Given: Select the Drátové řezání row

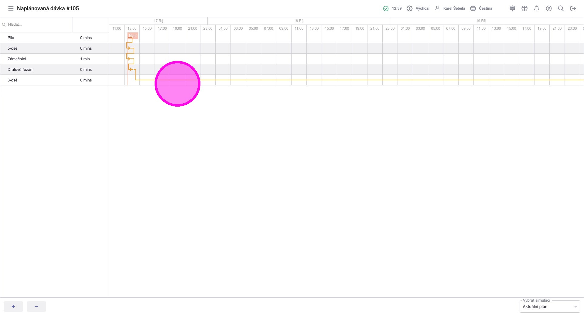Looking at the screenshot, I should click(x=55, y=69).
